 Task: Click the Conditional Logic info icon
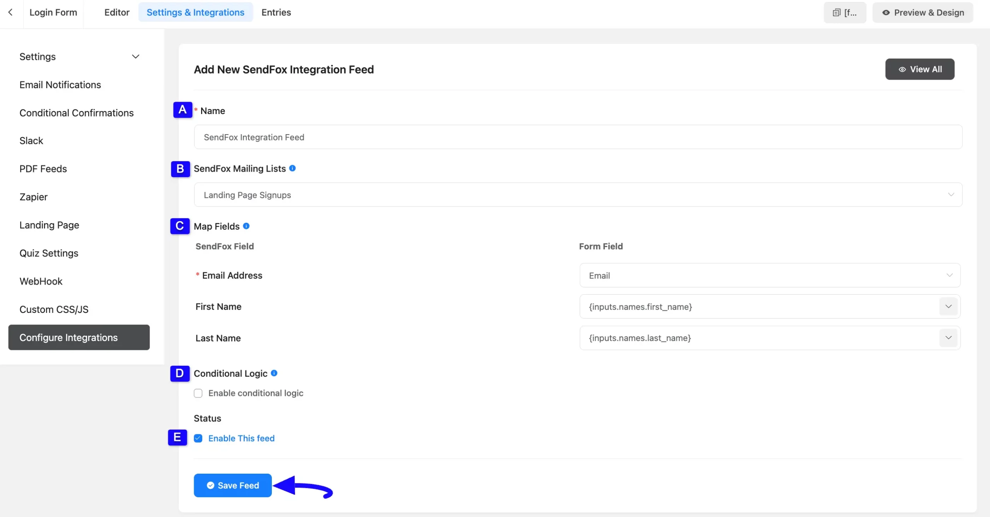point(274,373)
